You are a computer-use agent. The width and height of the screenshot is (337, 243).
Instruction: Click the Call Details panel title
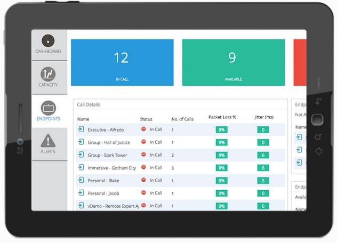tap(89, 104)
